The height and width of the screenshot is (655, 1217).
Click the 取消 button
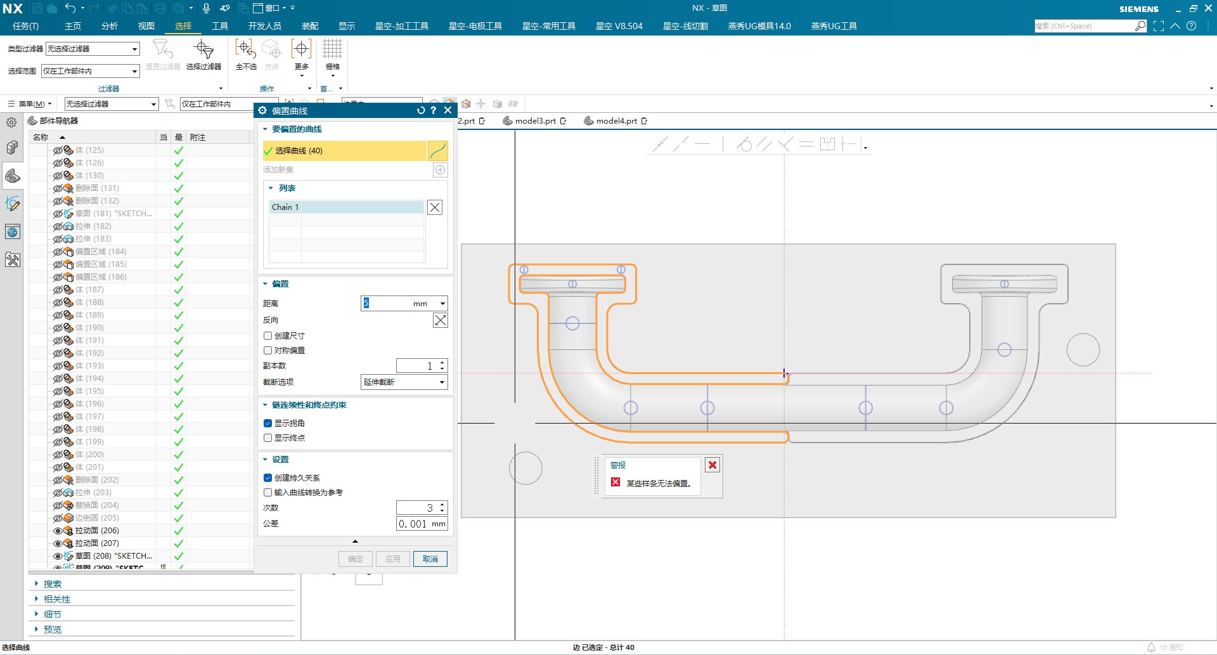[430, 559]
